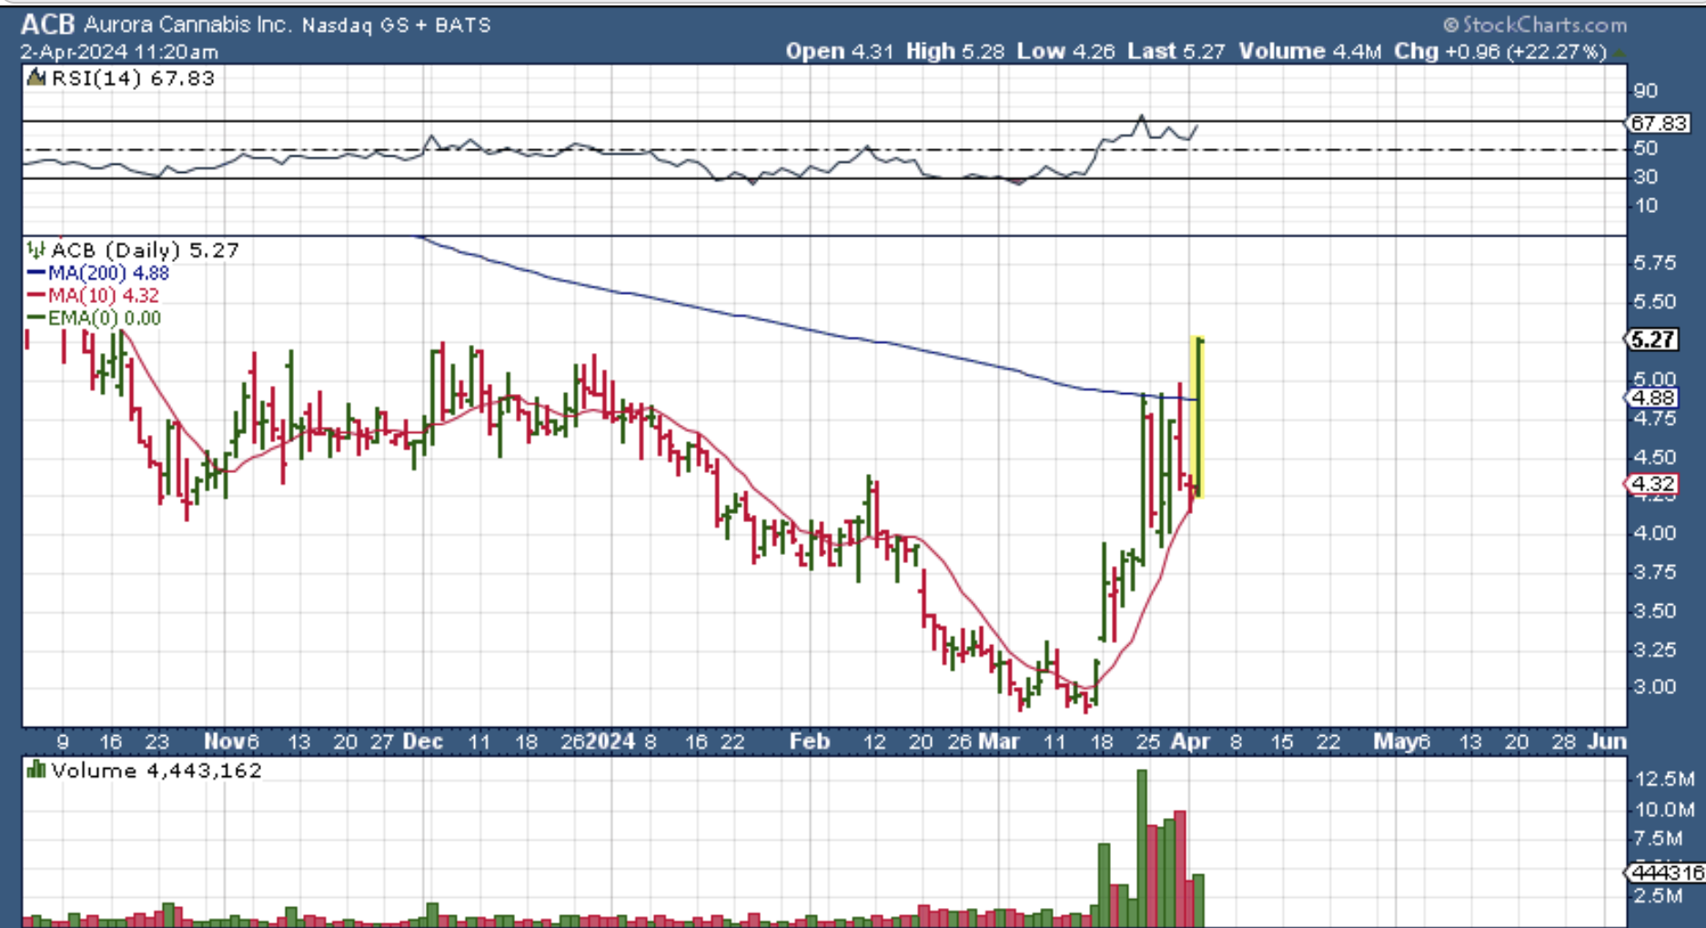This screenshot has width=1706, height=928.
Task: Click the green EMA(0) legend line swatch
Action: click(36, 318)
